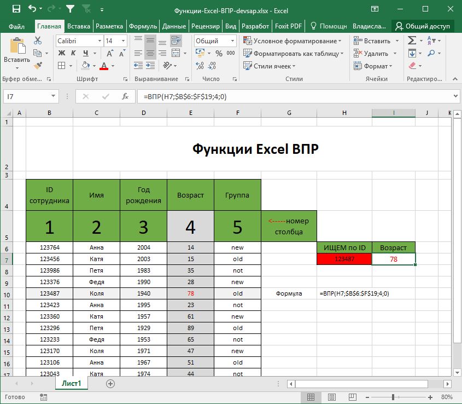
Task: Toggle align text left
Action: coord(138,54)
